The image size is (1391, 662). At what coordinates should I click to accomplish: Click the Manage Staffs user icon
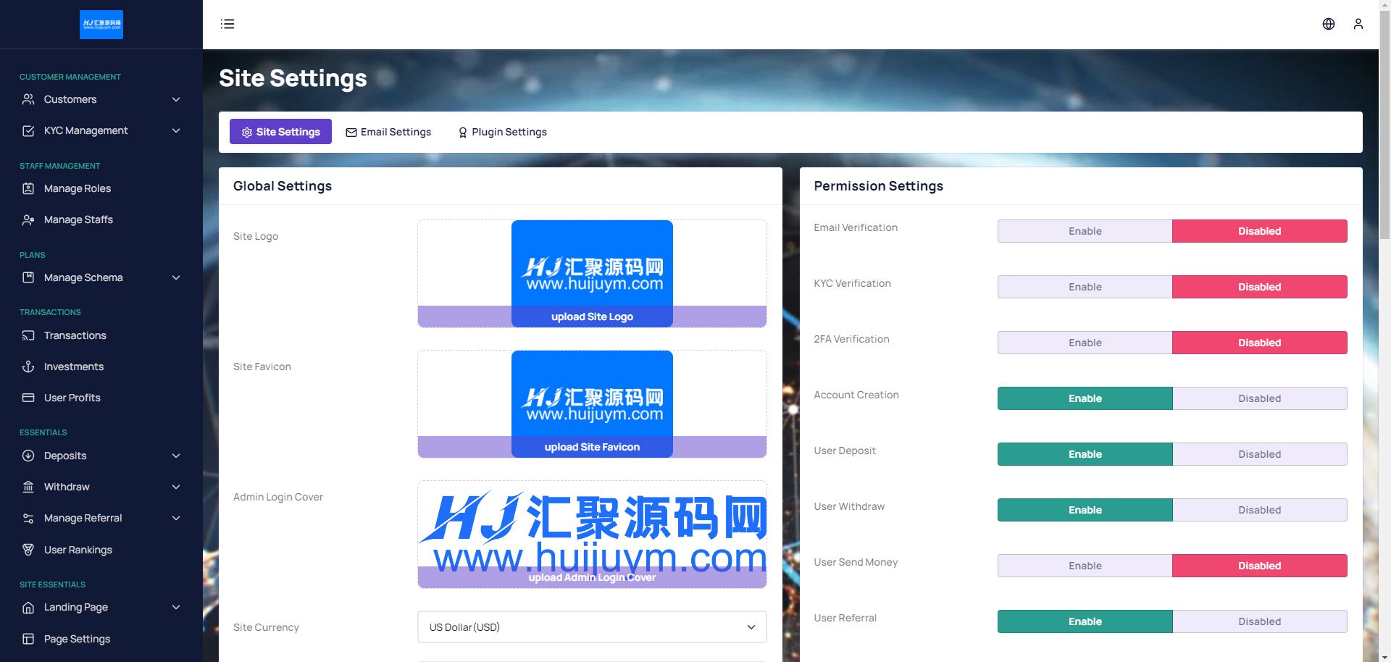coord(28,219)
